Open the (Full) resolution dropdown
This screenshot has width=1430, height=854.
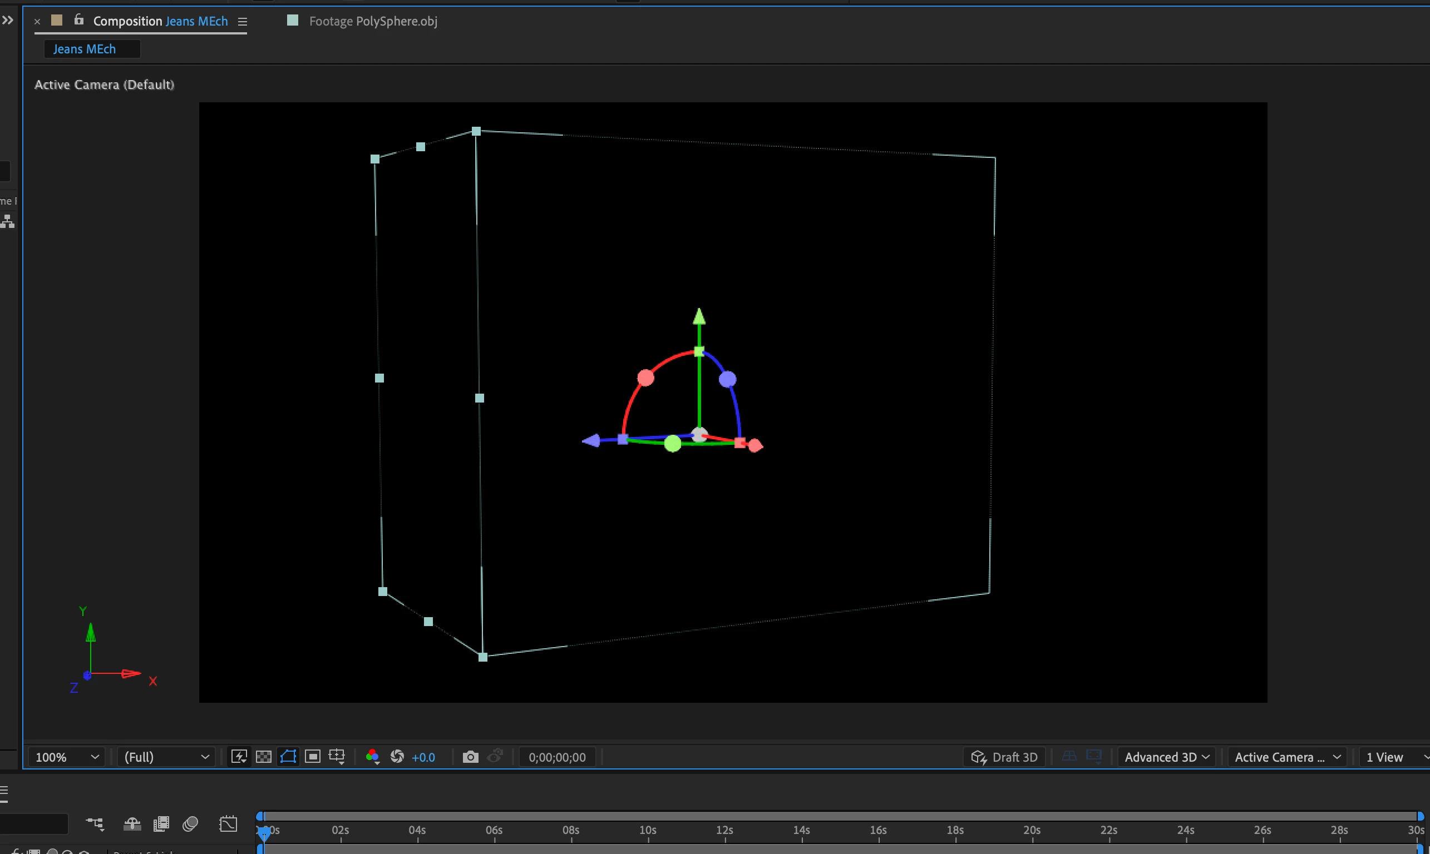pos(166,757)
